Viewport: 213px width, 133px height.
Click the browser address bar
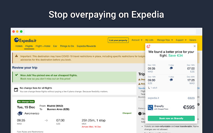tap(110, 32)
